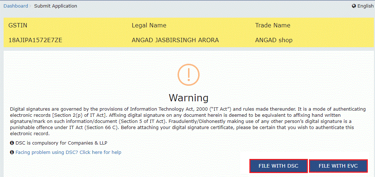Click the Submit Application breadcrumb
Image resolution: width=375 pixels, height=177 pixels.
pos(56,6)
